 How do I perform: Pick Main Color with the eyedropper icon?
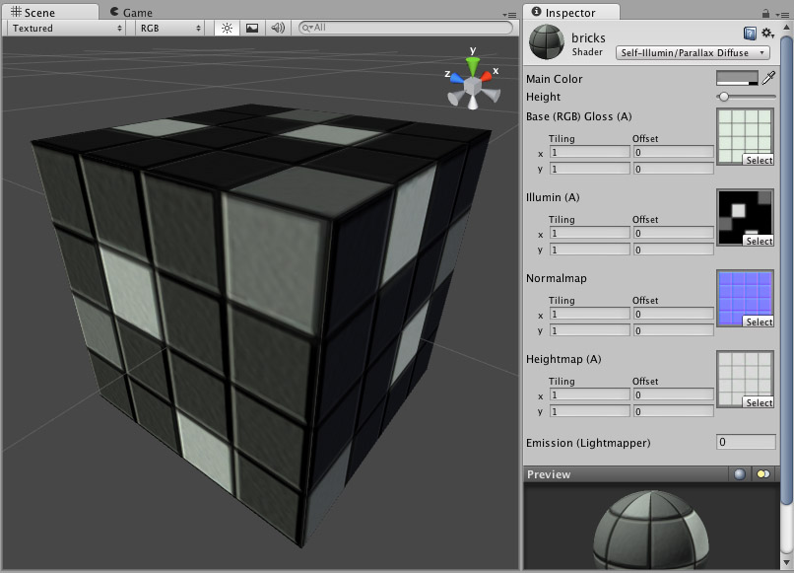768,79
